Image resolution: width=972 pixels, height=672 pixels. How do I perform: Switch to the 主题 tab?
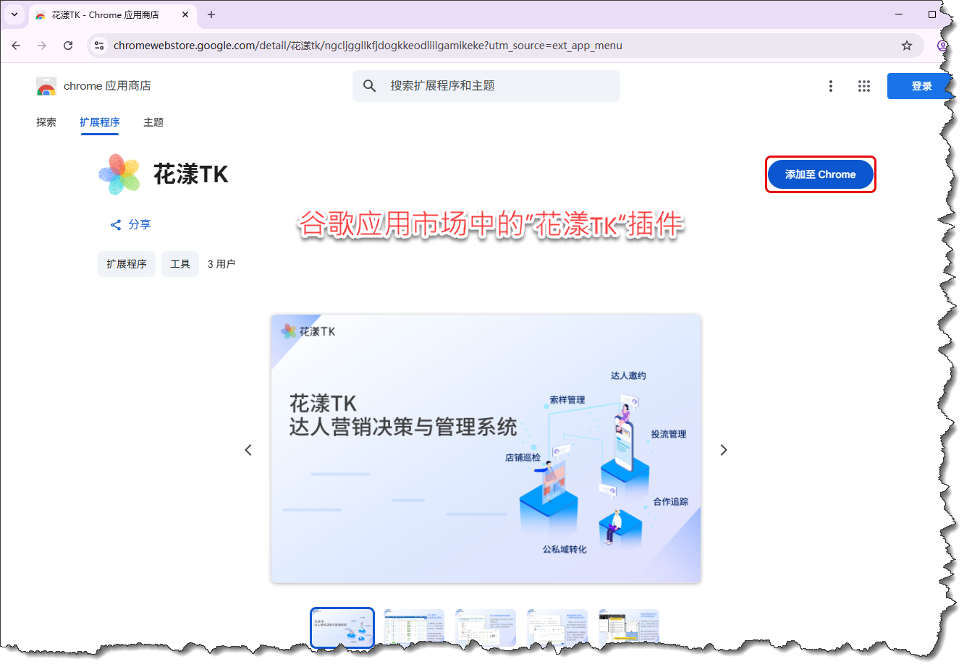153,122
